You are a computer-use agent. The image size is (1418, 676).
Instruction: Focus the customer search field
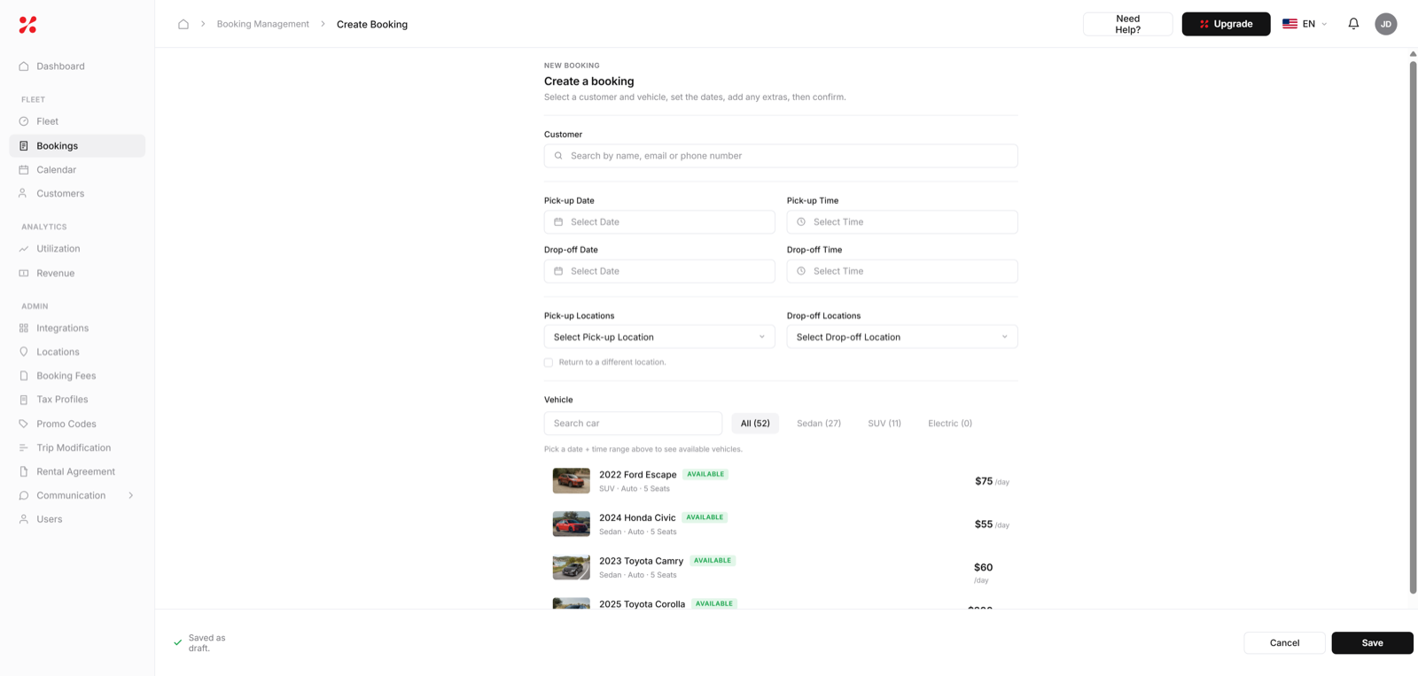781,156
